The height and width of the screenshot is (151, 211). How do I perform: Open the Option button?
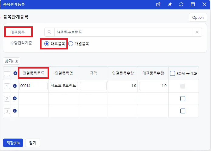pyautogui.click(x=198, y=17)
